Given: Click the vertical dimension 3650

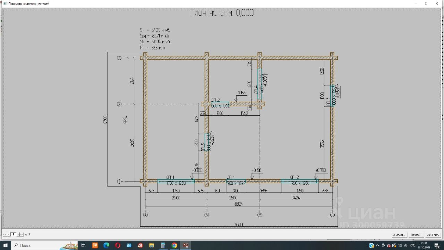Looking at the screenshot, I should [x=132, y=143].
